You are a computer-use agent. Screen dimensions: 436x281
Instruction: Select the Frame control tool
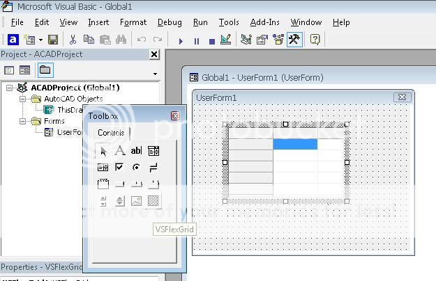tap(103, 184)
